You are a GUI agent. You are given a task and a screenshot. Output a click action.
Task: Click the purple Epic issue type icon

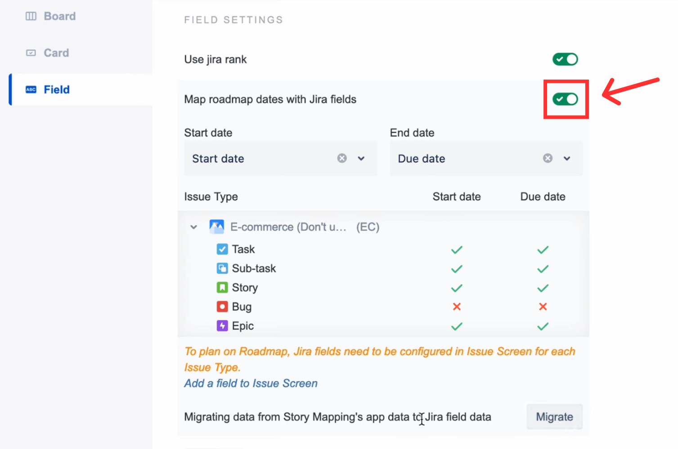222,326
